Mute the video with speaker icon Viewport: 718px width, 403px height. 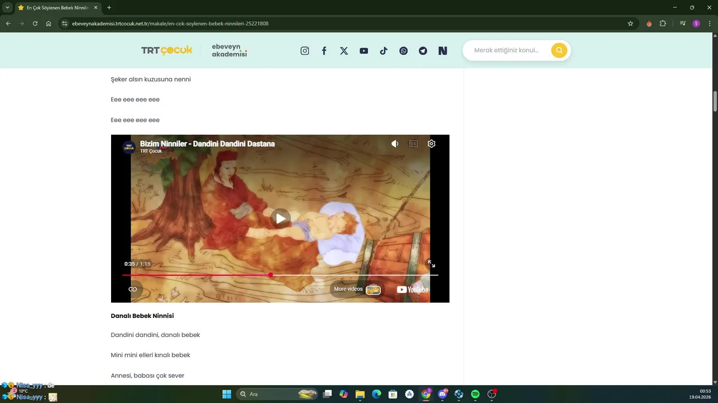[x=395, y=144]
